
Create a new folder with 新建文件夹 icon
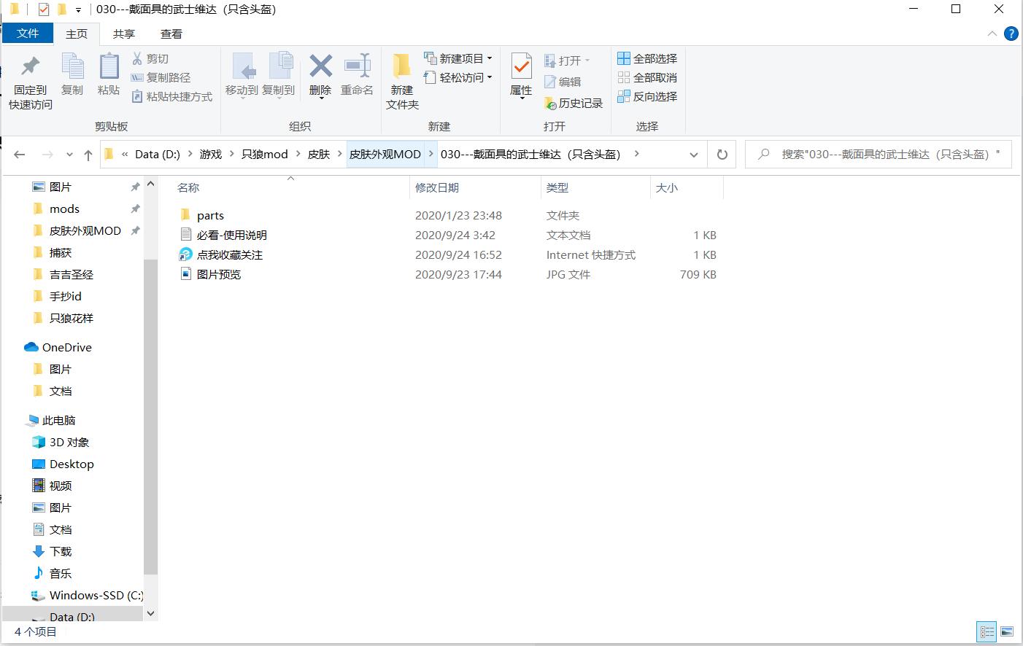point(402,67)
